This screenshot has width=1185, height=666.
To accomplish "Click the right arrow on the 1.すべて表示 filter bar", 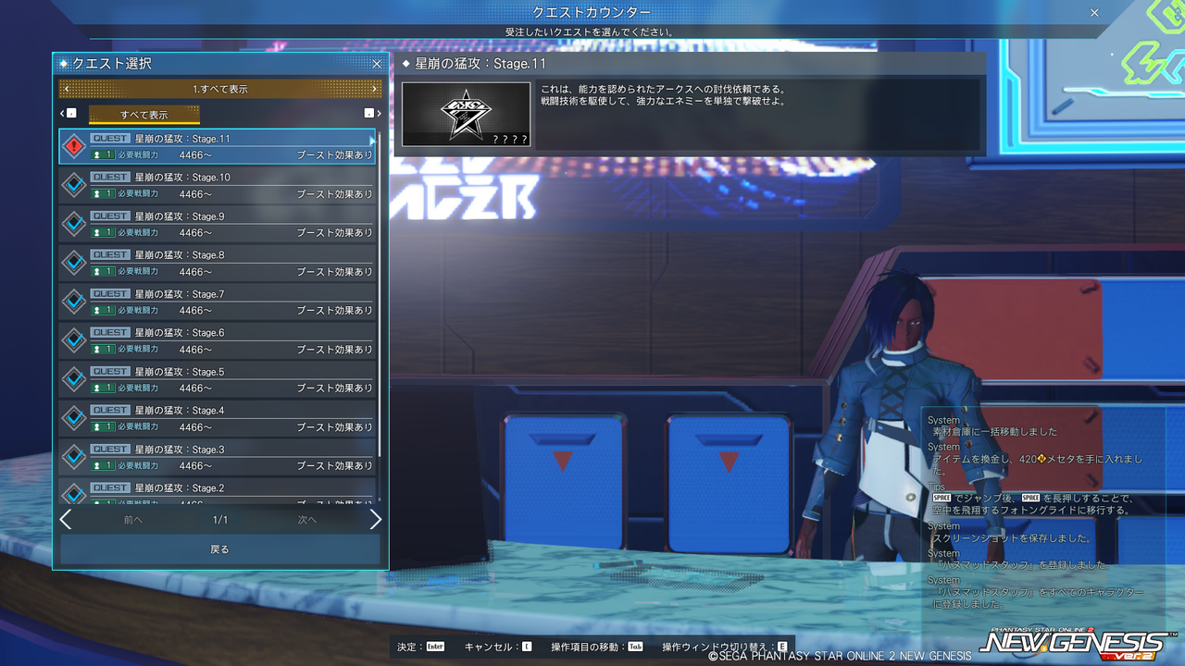I will point(374,89).
